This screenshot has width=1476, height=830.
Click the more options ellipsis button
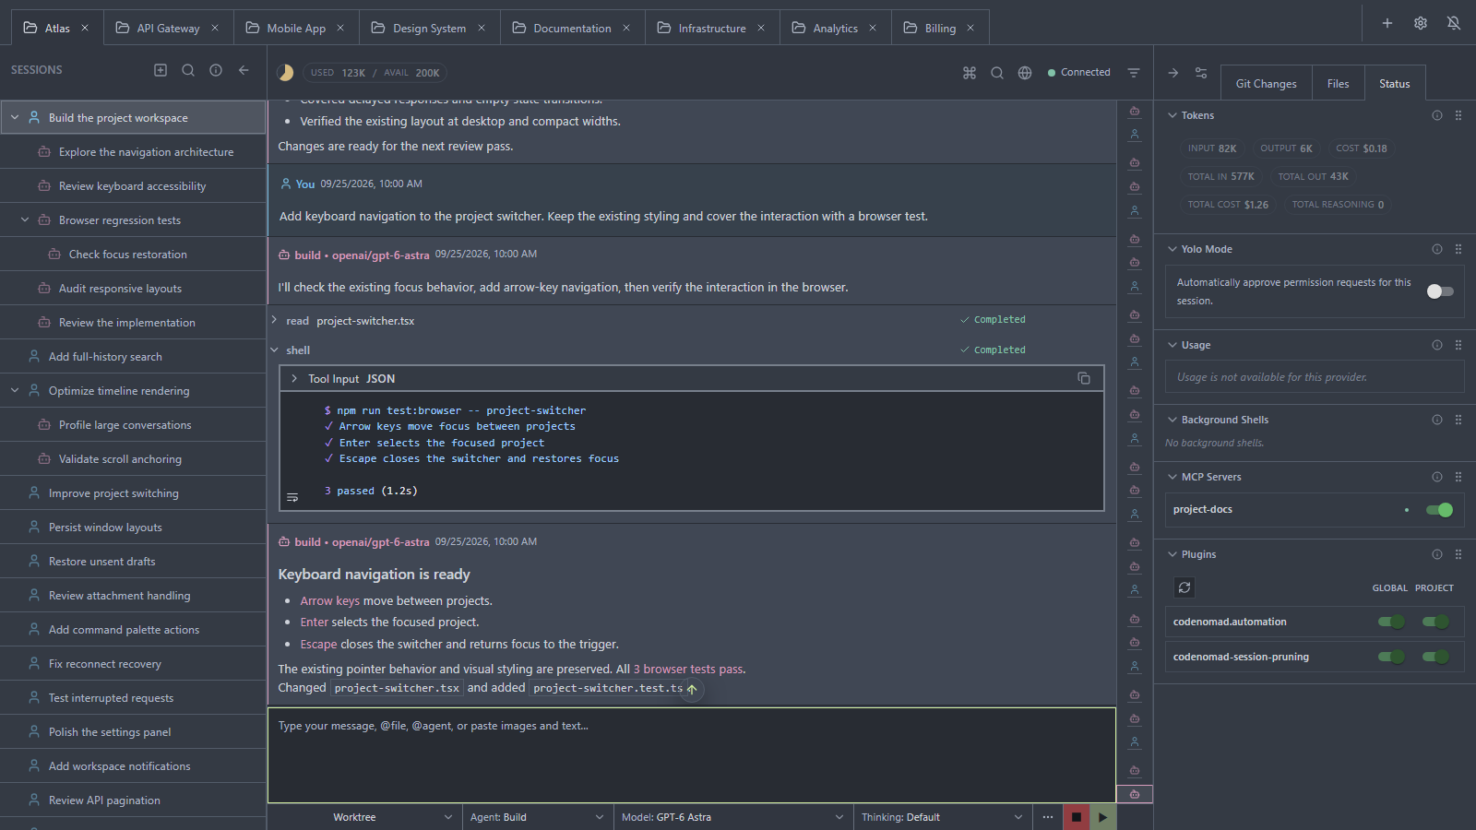click(x=1047, y=817)
